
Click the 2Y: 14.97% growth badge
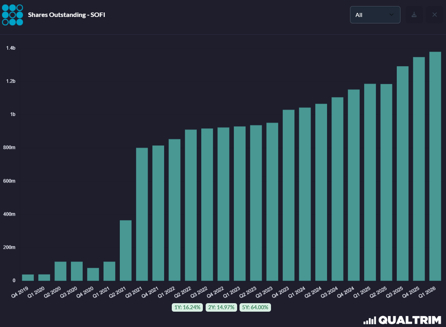[221, 307]
